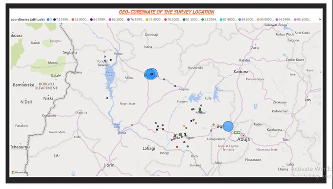This screenshot has width=333, height=189.
Task: Click the Abuja city label
Action: pyautogui.click(x=243, y=139)
